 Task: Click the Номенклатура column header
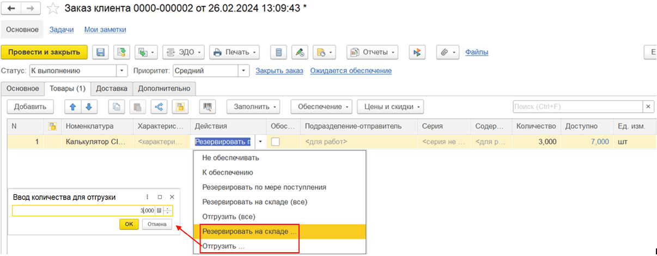pos(97,126)
